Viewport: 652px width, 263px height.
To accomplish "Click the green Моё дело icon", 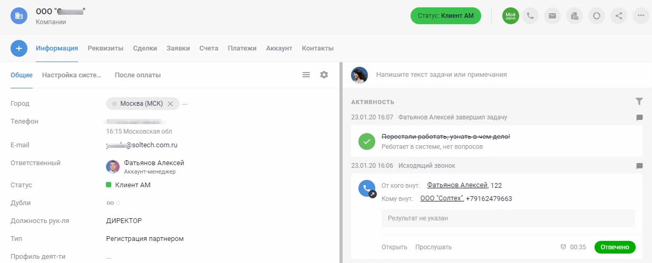I will click(x=510, y=16).
